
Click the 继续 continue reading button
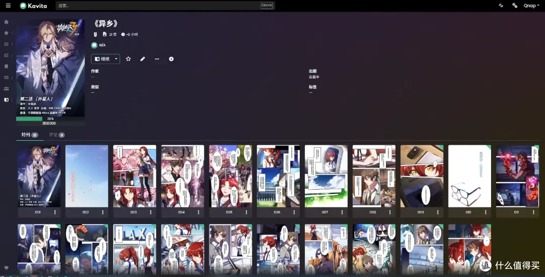coord(102,59)
